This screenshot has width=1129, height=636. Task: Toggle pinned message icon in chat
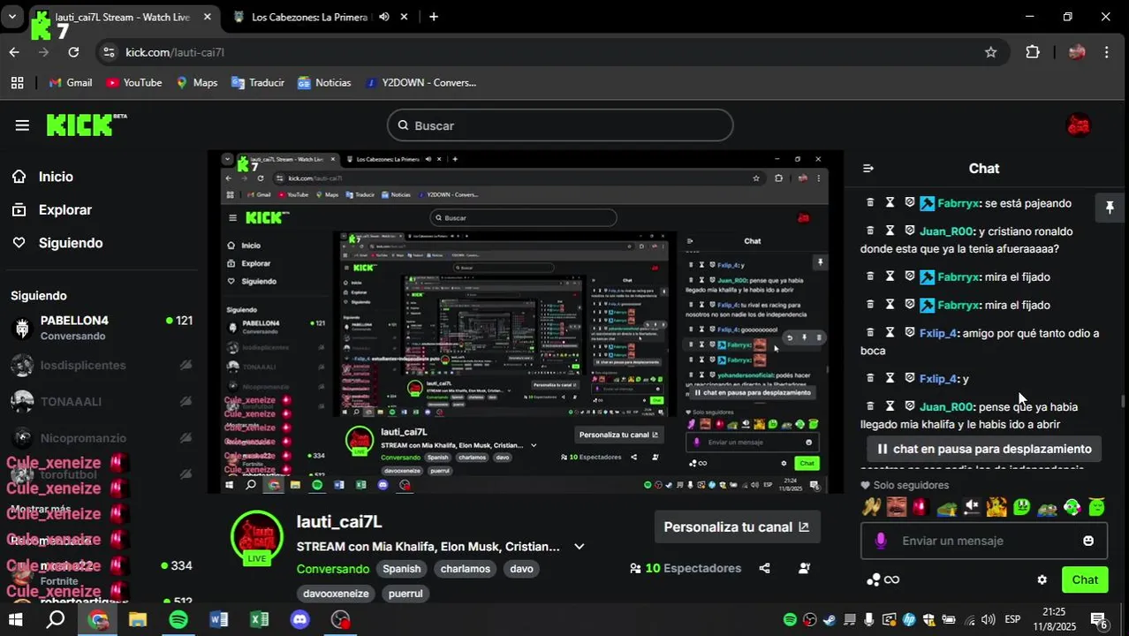pyautogui.click(x=1110, y=208)
